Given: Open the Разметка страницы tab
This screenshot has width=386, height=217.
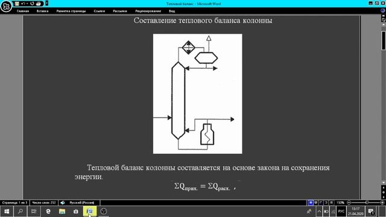Looking at the screenshot, I should pyautogui.click(x=71, y=11).
